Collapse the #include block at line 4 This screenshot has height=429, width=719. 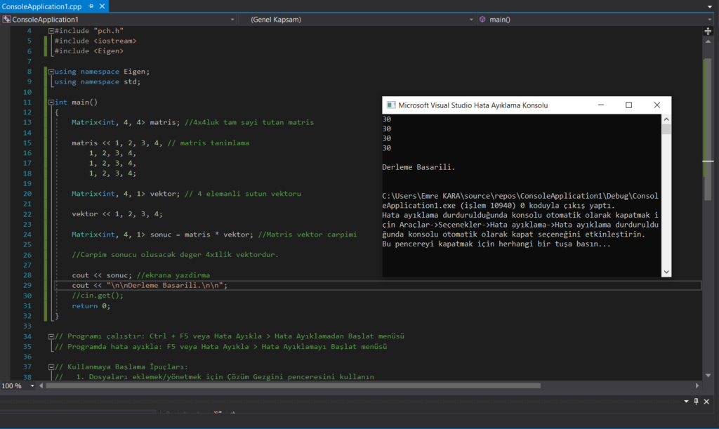click(x=51, y=31)
